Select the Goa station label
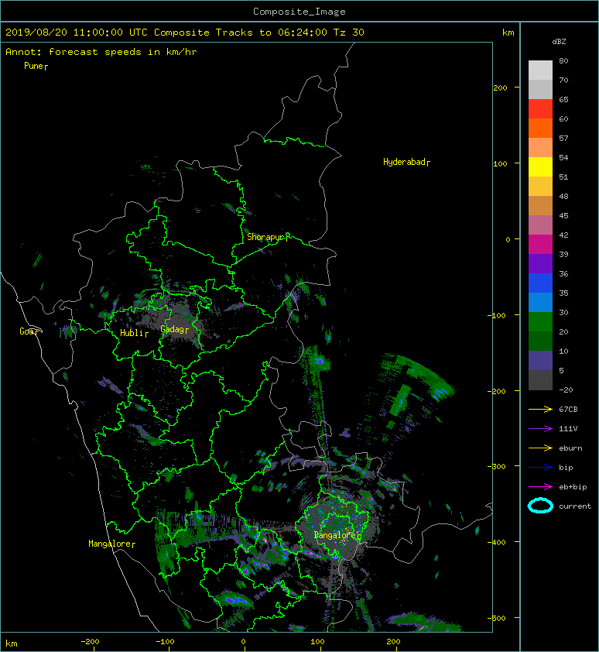 pyautogui.click(x=26, y=331)
